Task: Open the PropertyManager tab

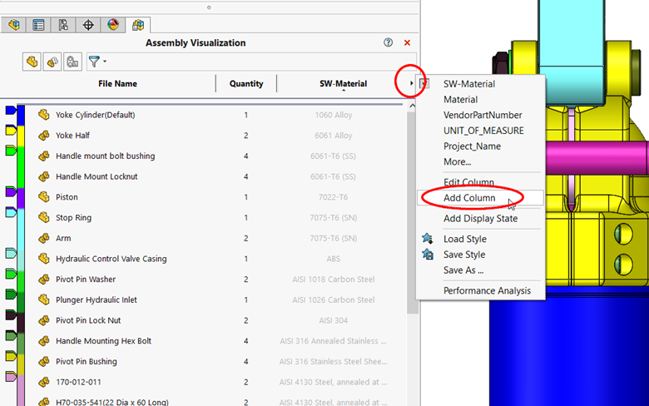Action: click(38, 25)
